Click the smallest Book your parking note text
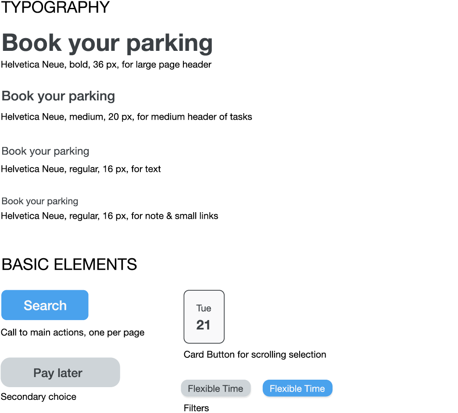 [40, 201]
